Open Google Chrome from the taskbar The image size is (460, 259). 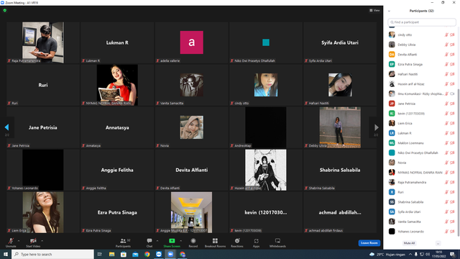click(x=147, y=254)
